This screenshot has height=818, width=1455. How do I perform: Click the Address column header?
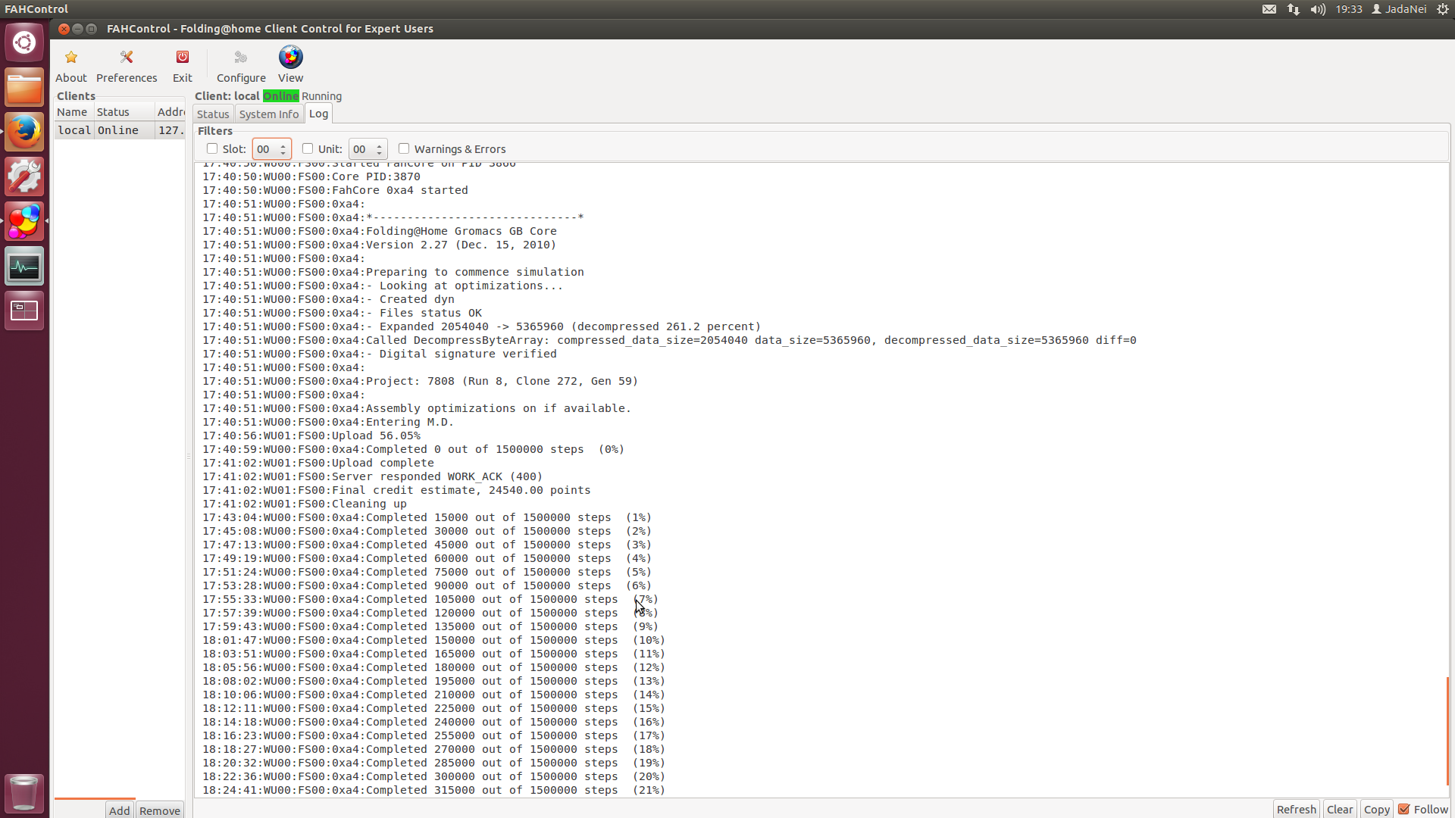click(x=171, y=111)
